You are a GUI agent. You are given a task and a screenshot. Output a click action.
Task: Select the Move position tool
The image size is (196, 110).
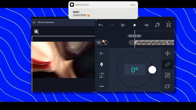point(168,53)
